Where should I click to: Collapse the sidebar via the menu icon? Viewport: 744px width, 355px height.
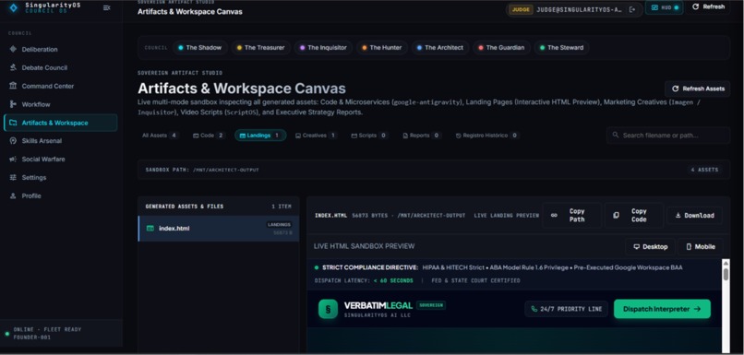[107, 7]
